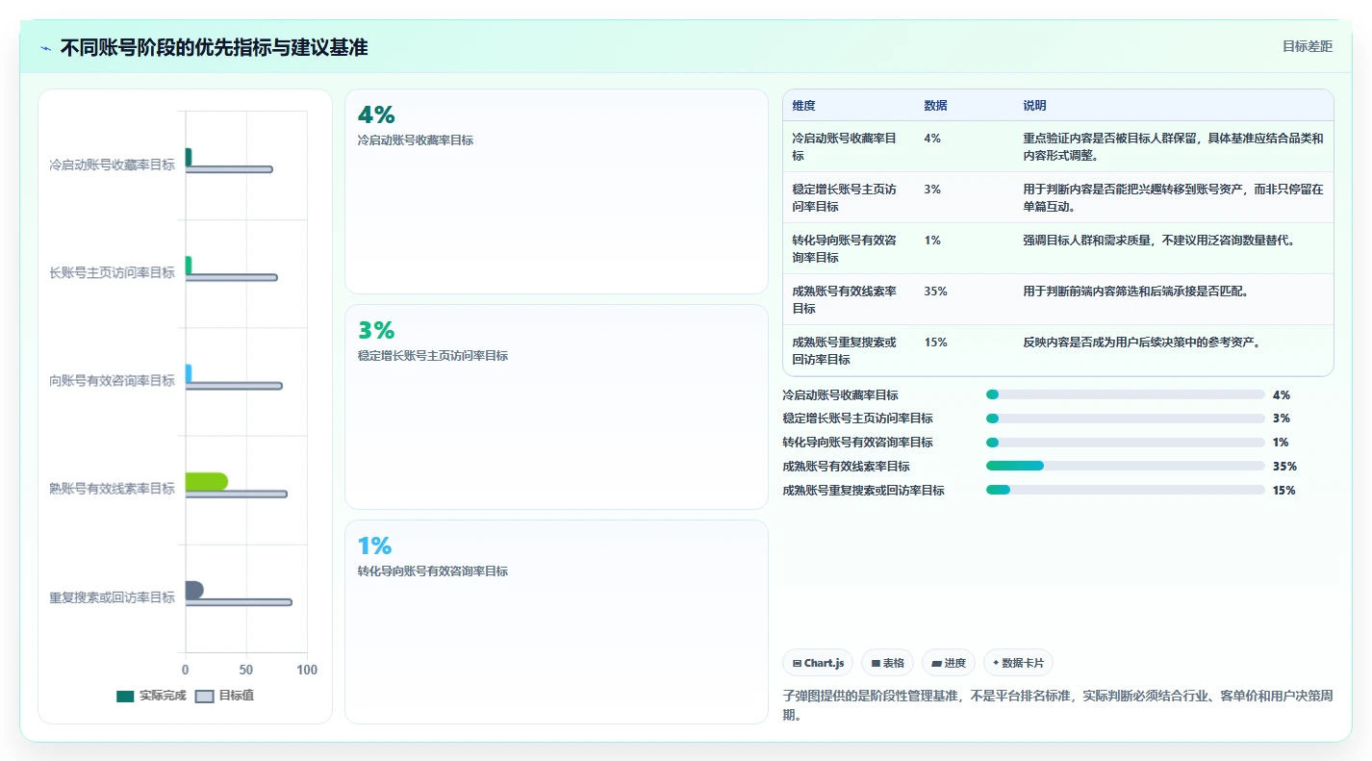Toggle the 实际完成 legend swatch
The height and width of the screenshot is (761, 1372).
click(x=125, y=696)
